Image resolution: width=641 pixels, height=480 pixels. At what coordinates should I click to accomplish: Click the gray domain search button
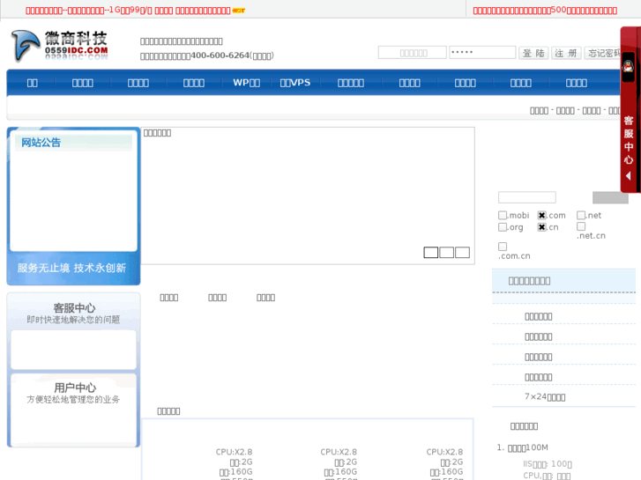tap(610, 197)
